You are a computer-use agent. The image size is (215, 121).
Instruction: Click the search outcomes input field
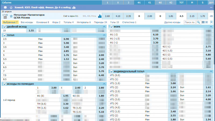tap(190, 22)
